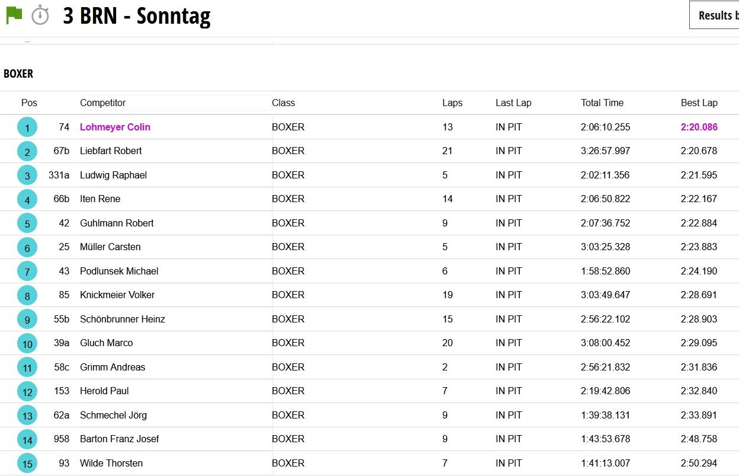739x476 pixels.
Task: Select competitor Liebfart Robert
Action: 111,151
